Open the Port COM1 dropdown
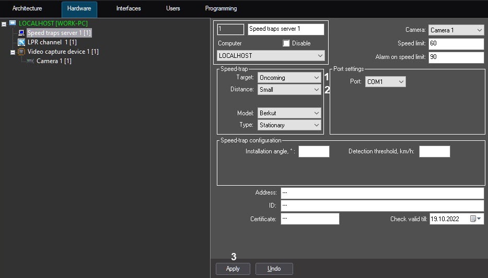Screen dimensions: 488x278 [386, 82]
